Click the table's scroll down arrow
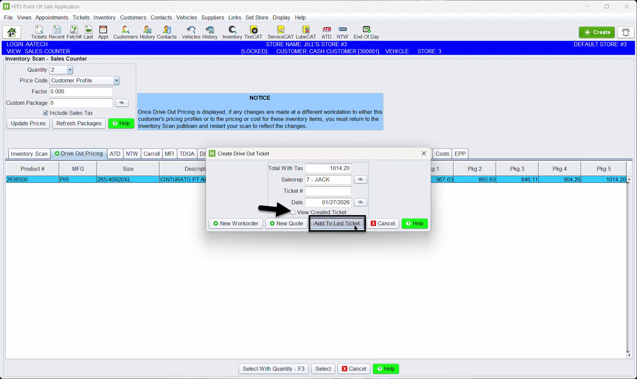 [x=629, y=355]
